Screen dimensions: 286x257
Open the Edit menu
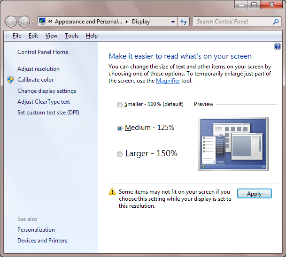point(33,36)
